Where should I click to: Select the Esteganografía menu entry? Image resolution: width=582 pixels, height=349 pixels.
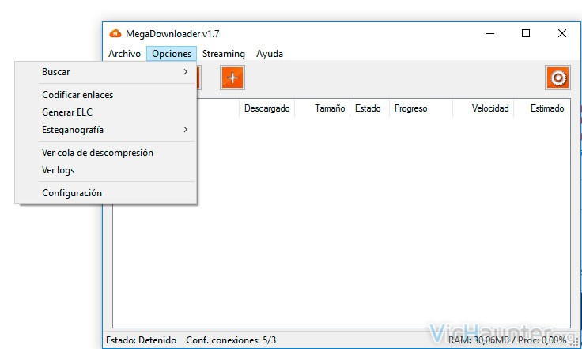(105, 130)
